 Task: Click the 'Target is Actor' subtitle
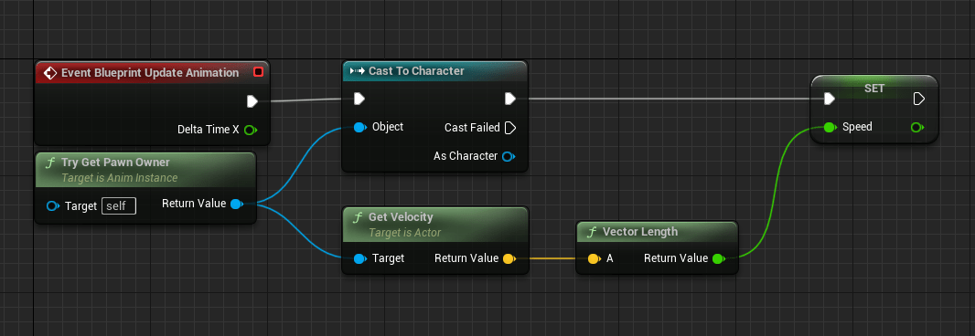click(x=405, y=233)
